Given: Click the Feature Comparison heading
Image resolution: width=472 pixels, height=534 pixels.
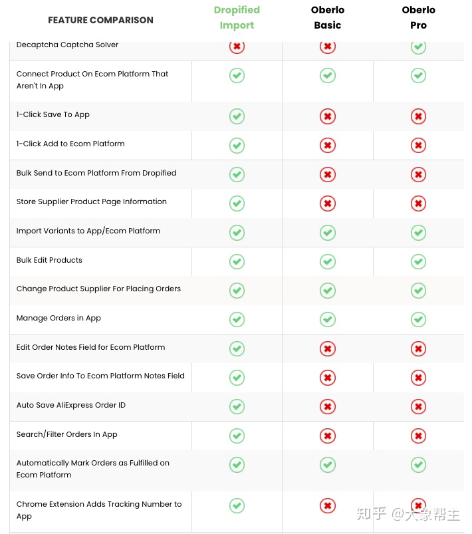Looking at the screenshot, I should point(100,20).
